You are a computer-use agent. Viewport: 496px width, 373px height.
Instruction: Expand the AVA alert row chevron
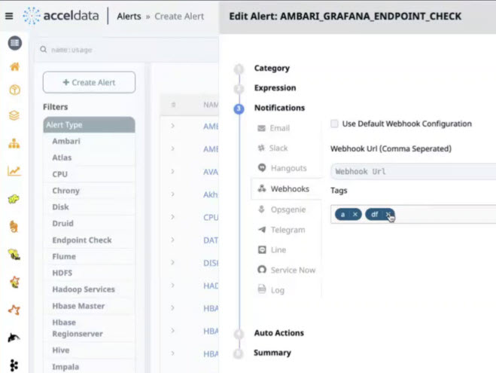pyautogui.click(x=172, y=171)
